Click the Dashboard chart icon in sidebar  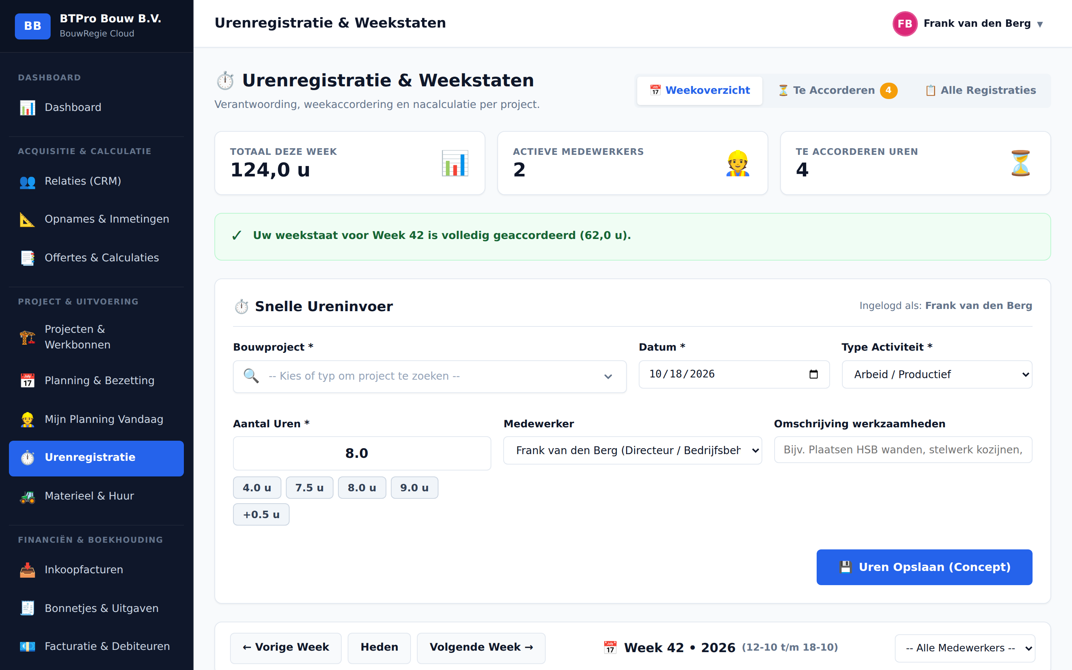[x=28, y=107]
